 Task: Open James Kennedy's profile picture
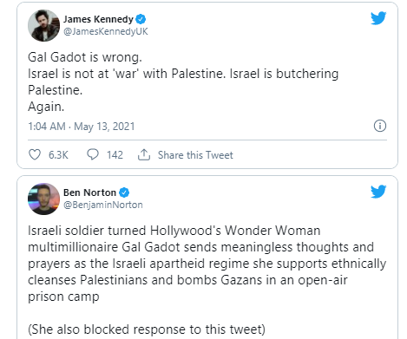pos(43,25)
